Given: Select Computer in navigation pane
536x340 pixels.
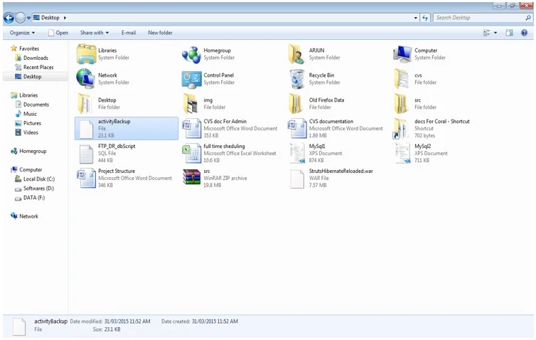Looking at the screenshot, I should pos(31,170).
